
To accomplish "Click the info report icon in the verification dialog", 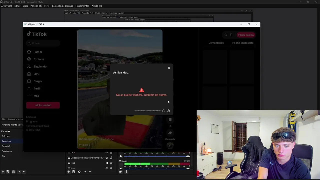I will (168, 111).
